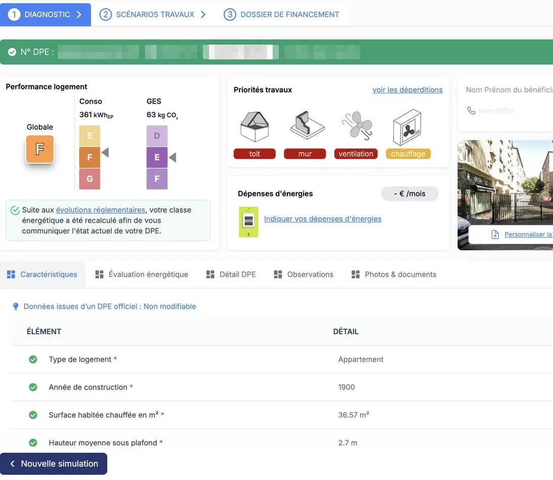Click the '36.57 m²' surface value
The width and height of the screenshot is (553, 480).
[x=354, y=415]
